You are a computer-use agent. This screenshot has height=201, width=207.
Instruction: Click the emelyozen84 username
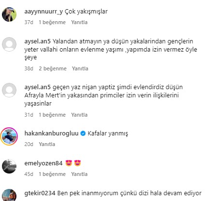(44, 163)
